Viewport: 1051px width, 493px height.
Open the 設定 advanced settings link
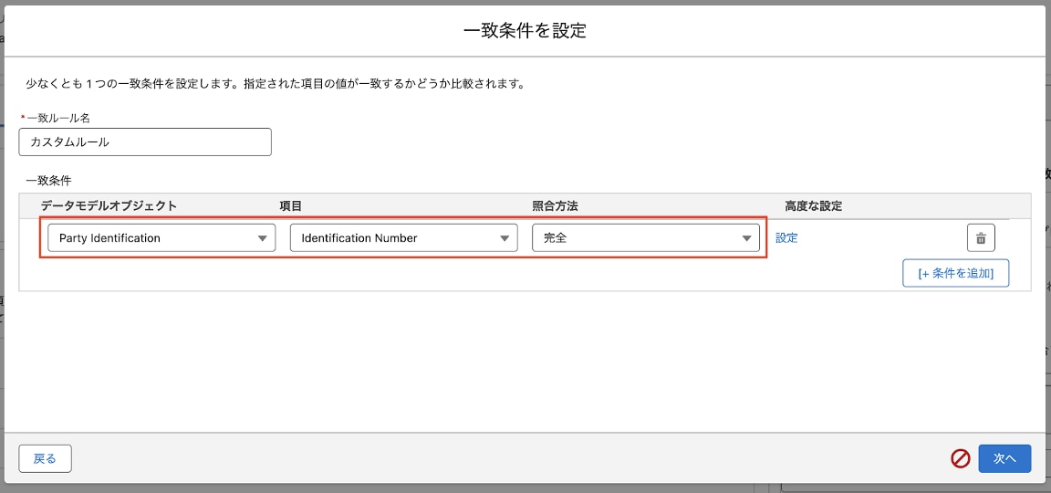point(786,238)
